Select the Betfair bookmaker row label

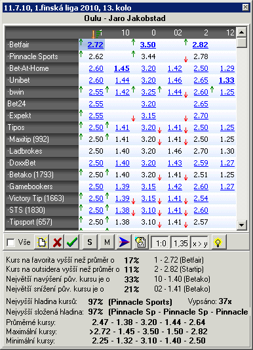pyautogui.click(x=42, y=45)
